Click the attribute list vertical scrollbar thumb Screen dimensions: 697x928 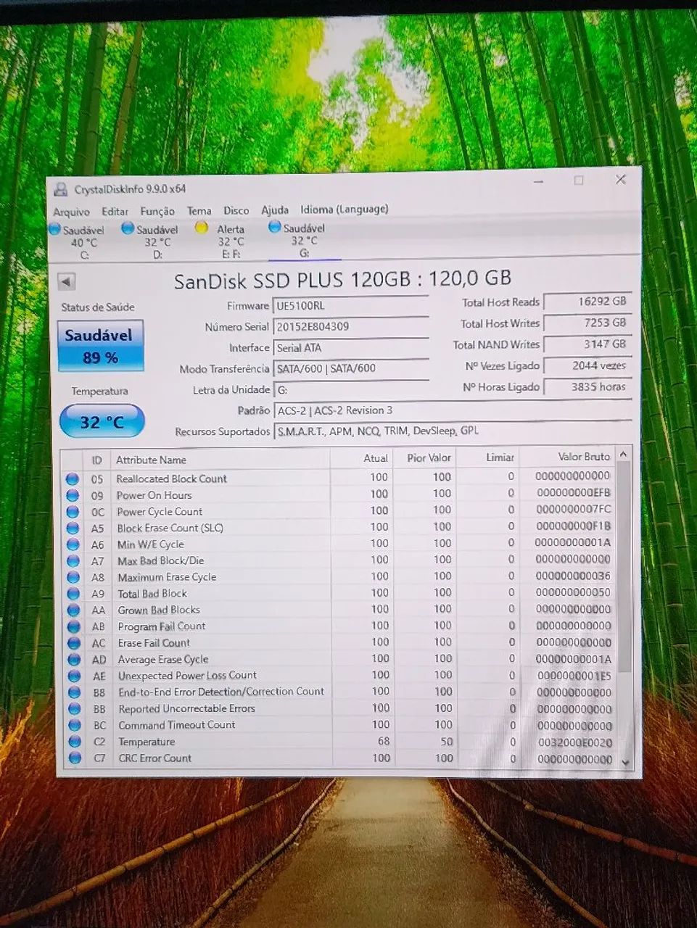pyautogui.click(x=624, y=565)
